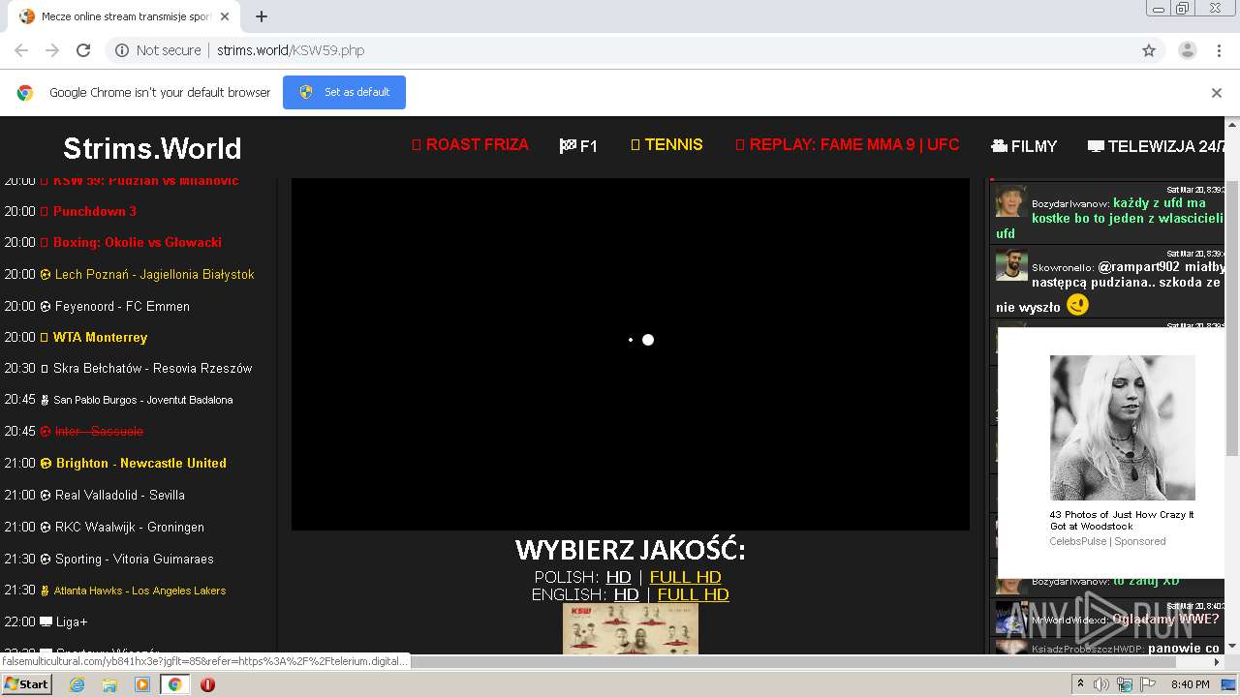This screenshot has width=1240, height=697.
Task: Click the Strims.World site logo
Action: [152, 148]
